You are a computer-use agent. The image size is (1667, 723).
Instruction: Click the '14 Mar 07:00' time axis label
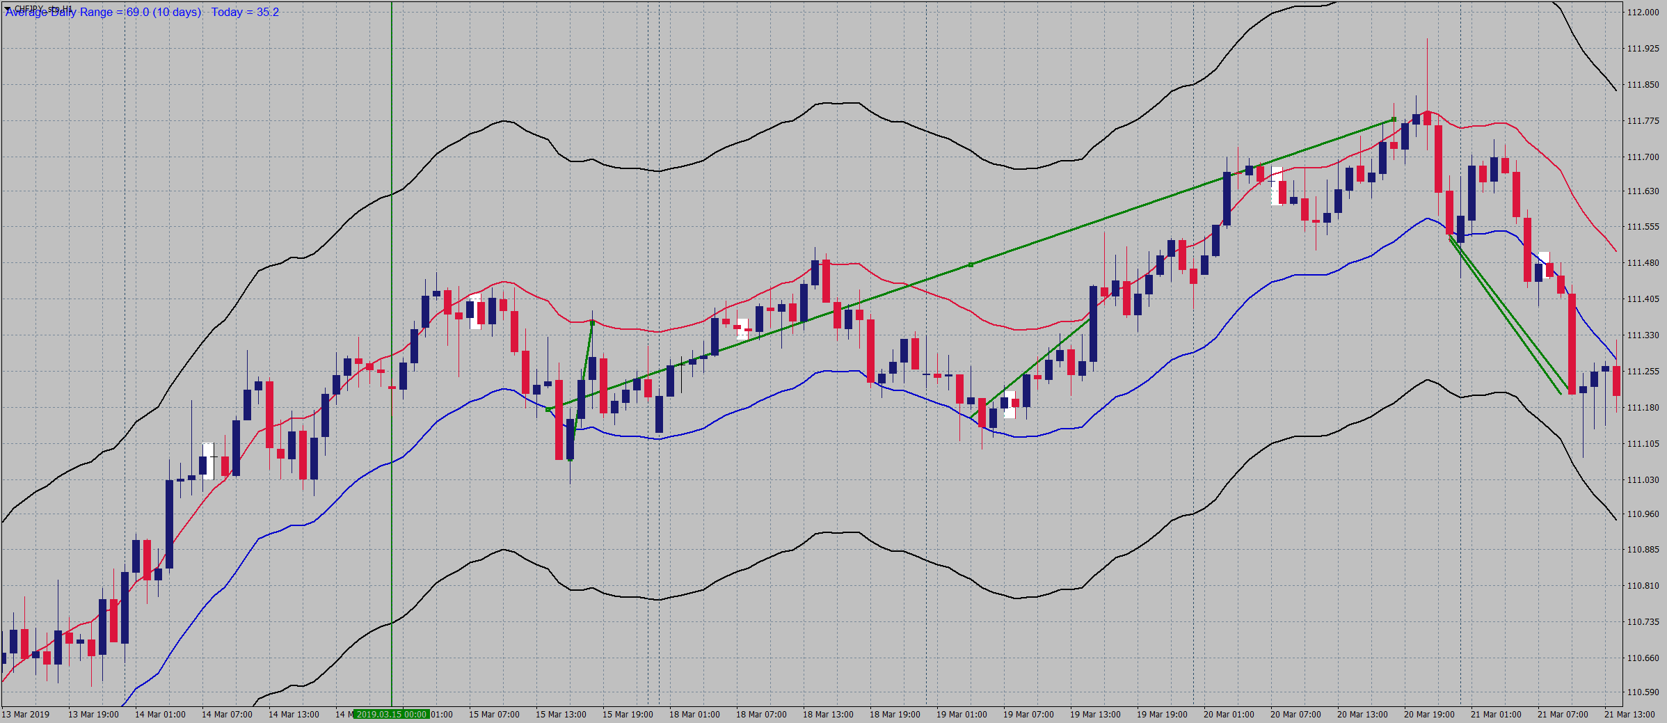pyautogui.click(x=227, y=715)
